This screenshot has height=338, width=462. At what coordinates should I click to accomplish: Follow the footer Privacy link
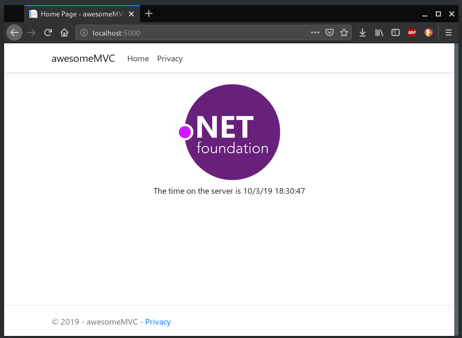click(x=158, y=322)
